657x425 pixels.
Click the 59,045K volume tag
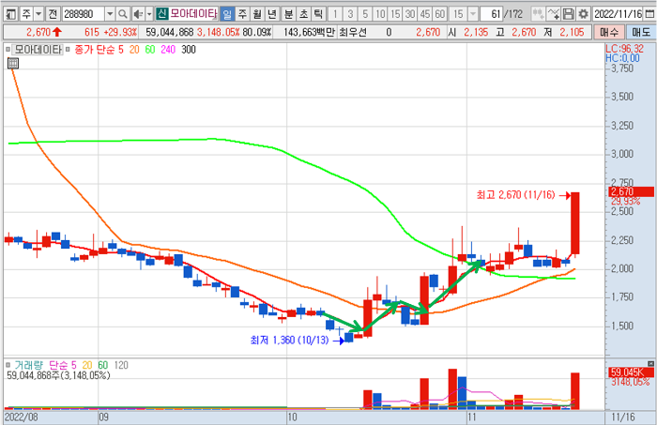(x=631, y=372)
